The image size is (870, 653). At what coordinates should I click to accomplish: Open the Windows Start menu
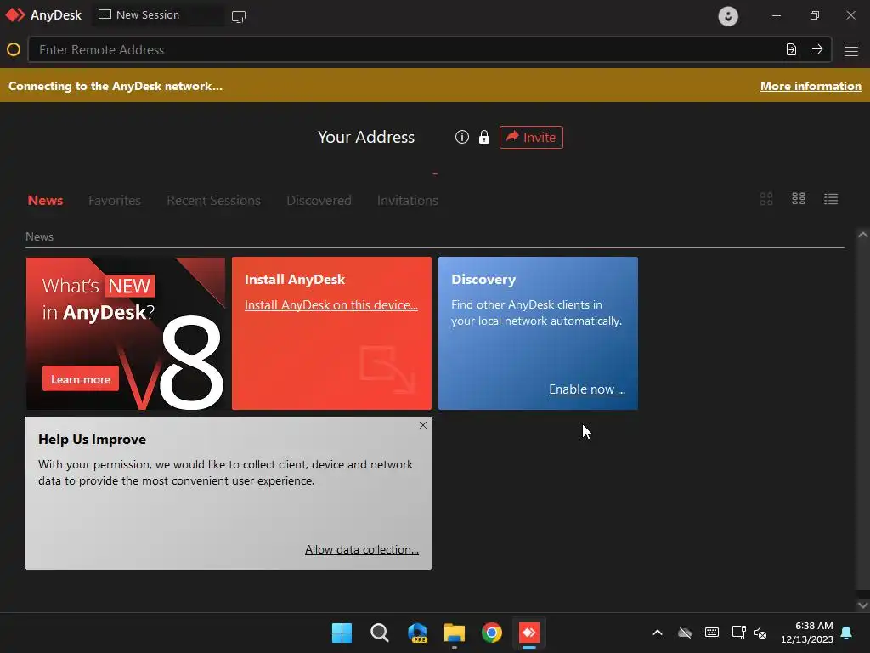tap(342, 633)
